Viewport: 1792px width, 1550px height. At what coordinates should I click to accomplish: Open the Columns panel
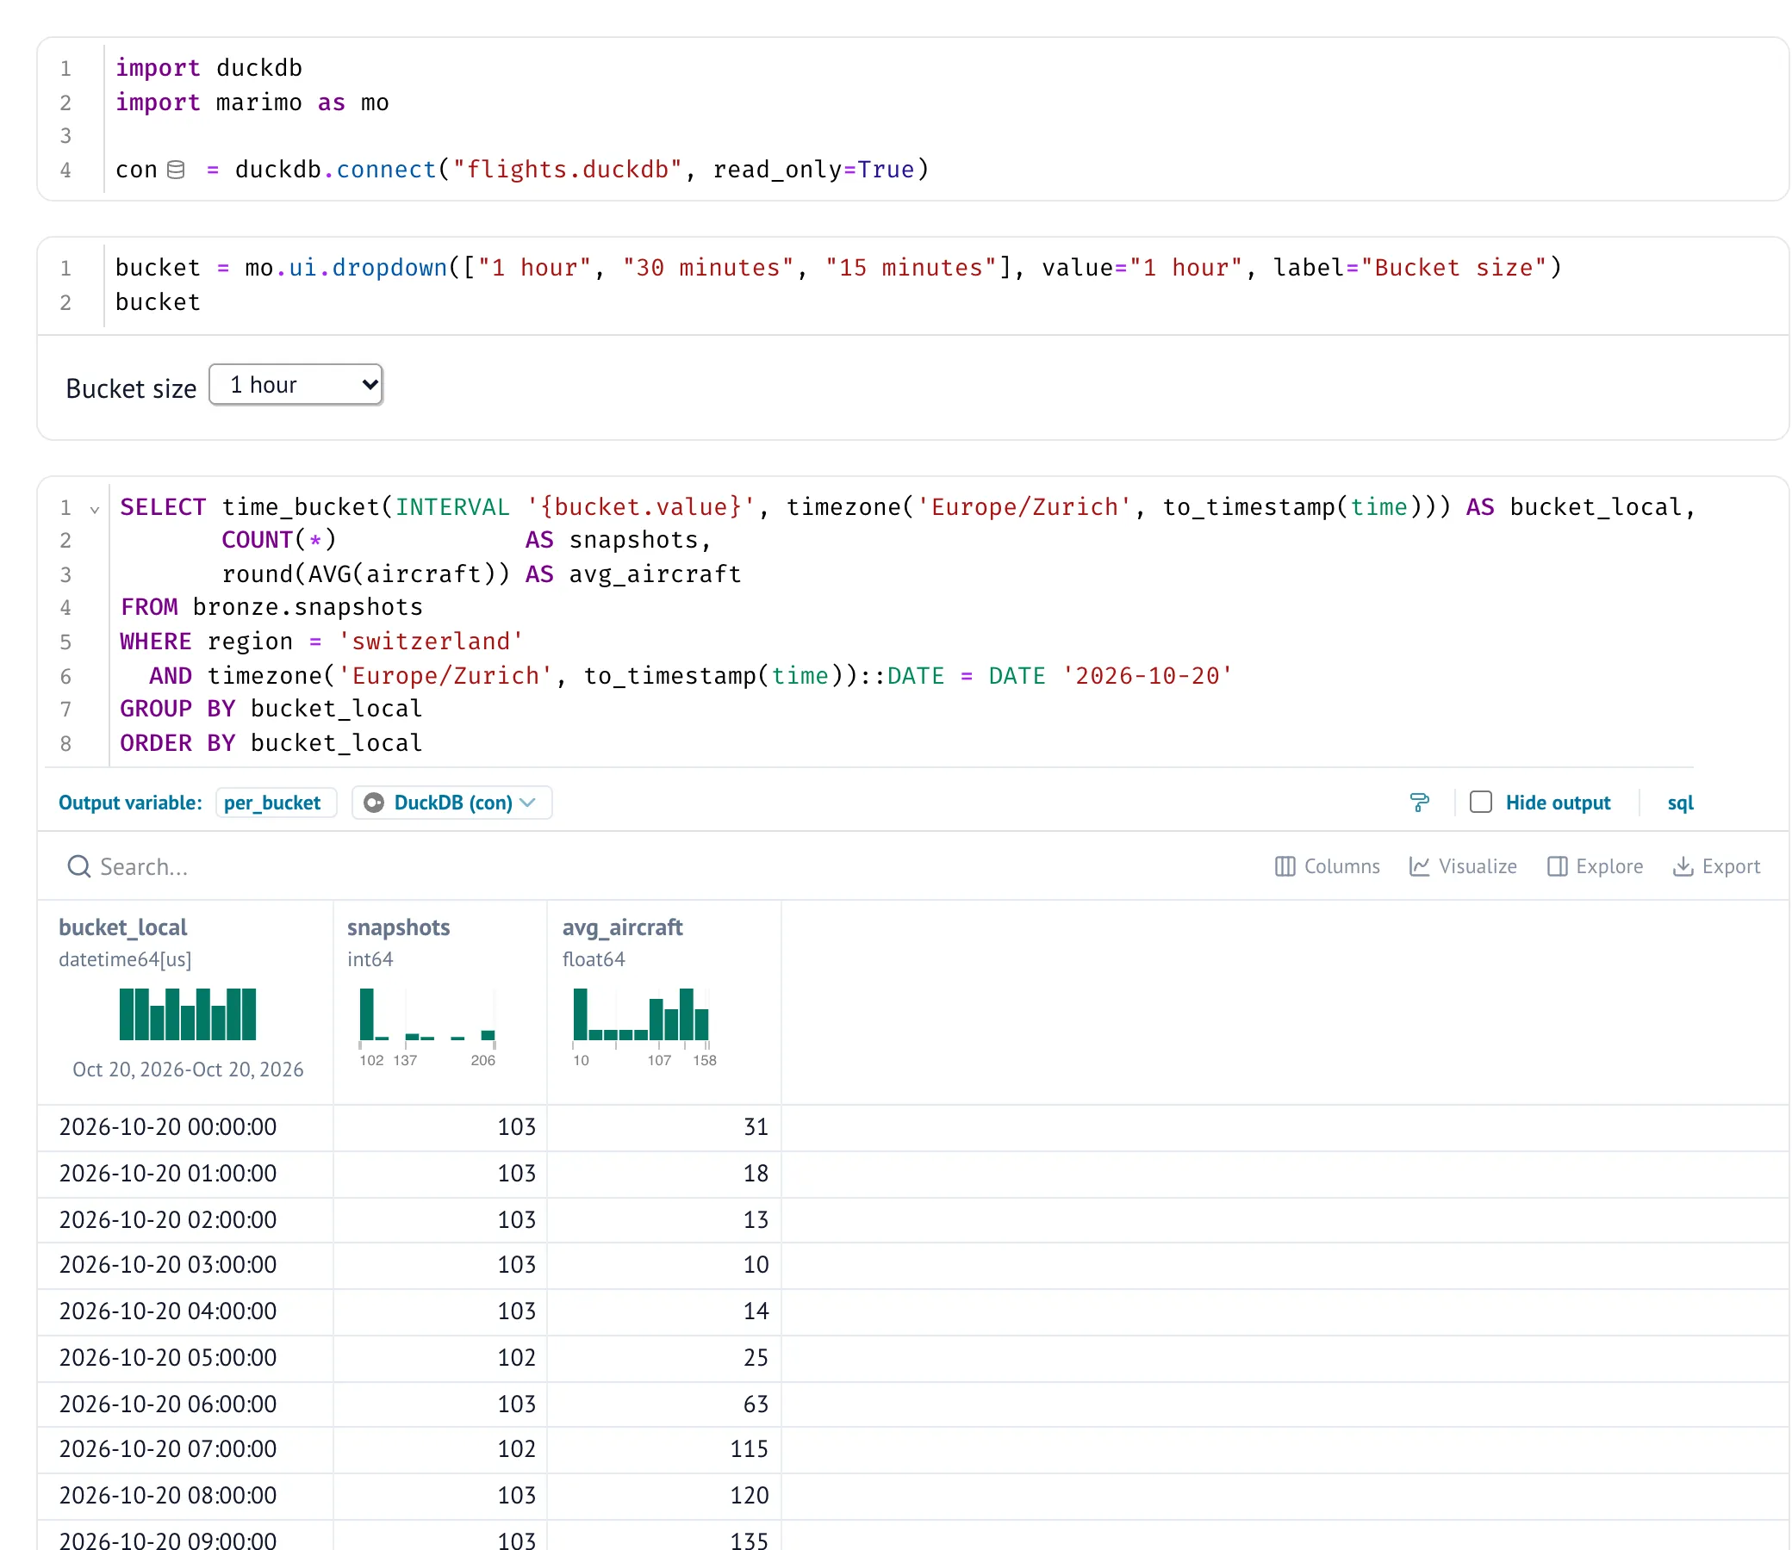(x=1328, y=865)
